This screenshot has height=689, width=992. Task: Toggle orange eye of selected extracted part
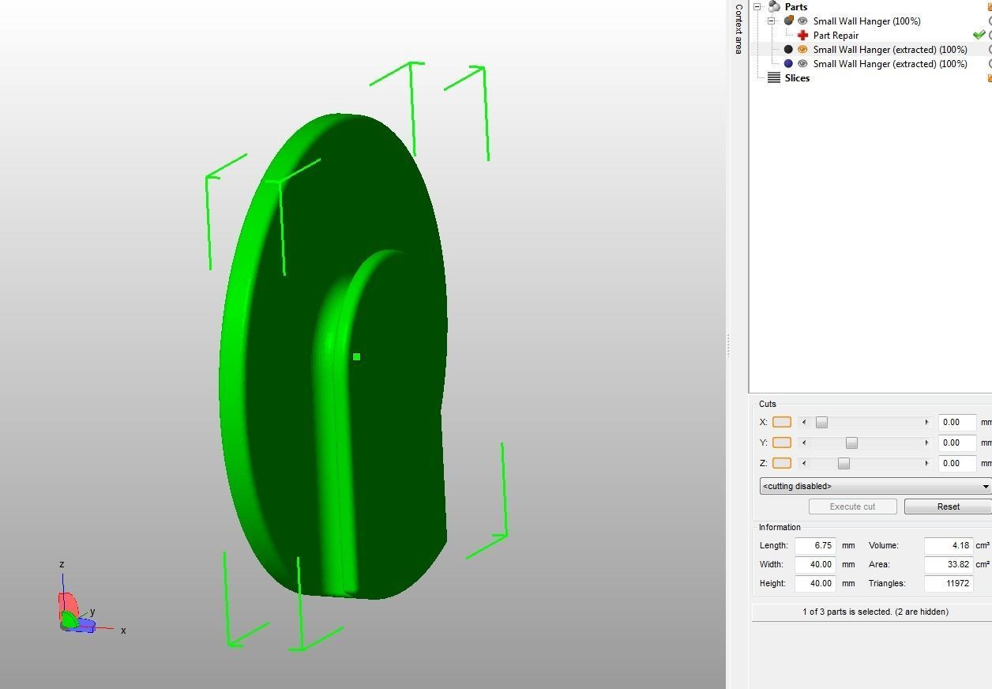tap(802, 49)
